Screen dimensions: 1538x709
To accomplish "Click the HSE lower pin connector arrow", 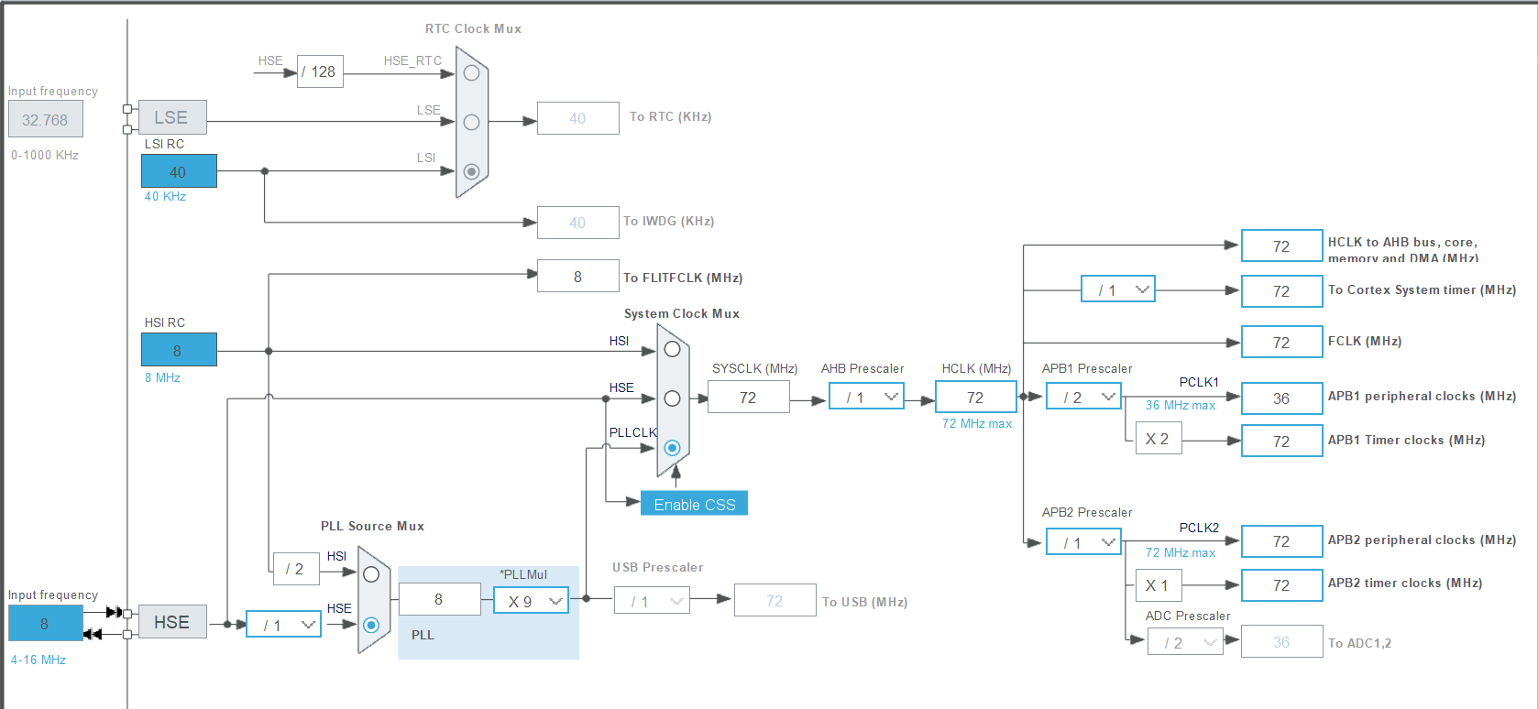I will coord(93,634).
